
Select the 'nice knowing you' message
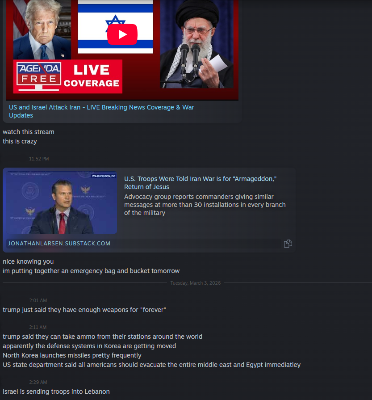(x=28, y=261)
